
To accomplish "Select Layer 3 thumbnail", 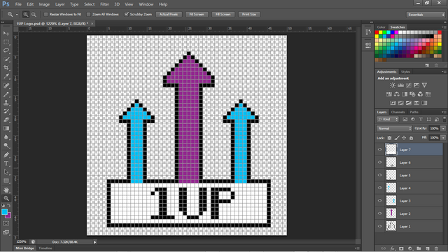I will 391,201.
